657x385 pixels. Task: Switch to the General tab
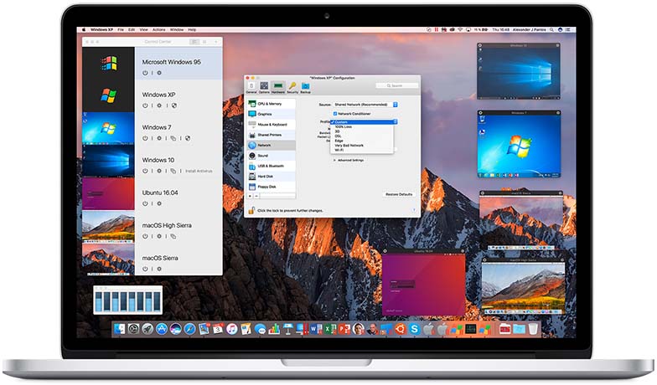(x=251, y=87)
